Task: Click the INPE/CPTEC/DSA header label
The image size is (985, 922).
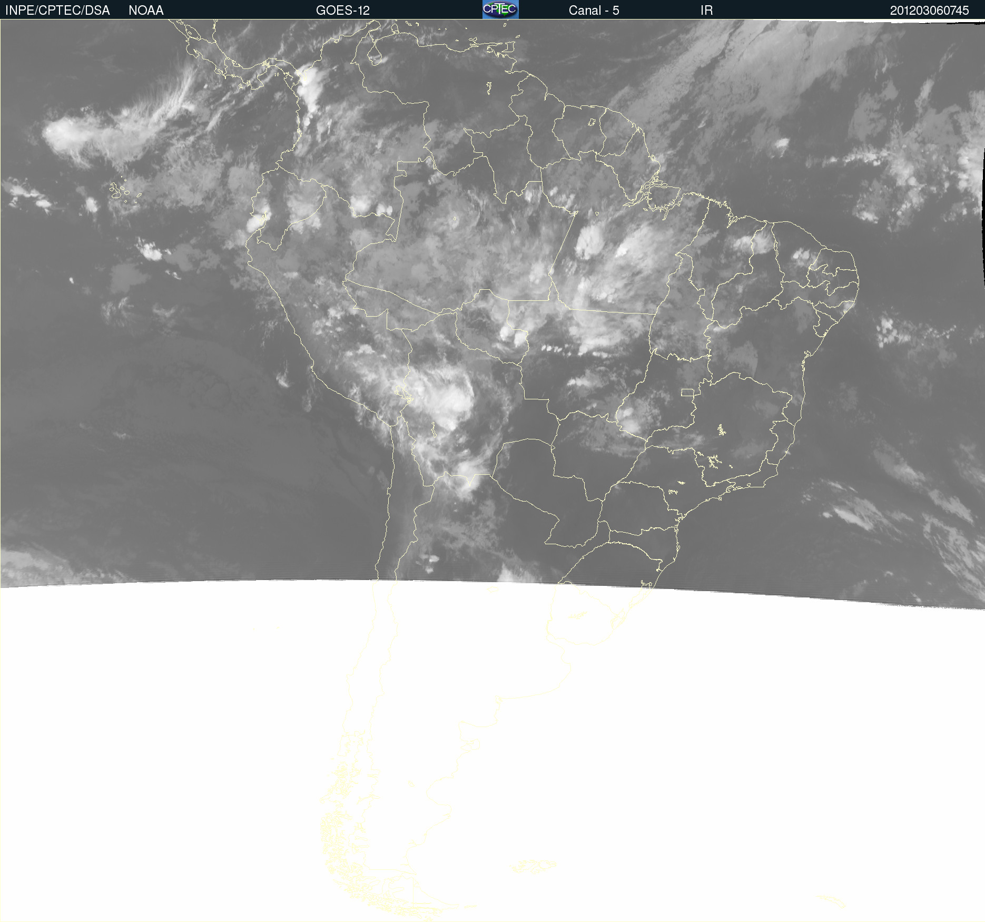Action: tap(57, 11)
